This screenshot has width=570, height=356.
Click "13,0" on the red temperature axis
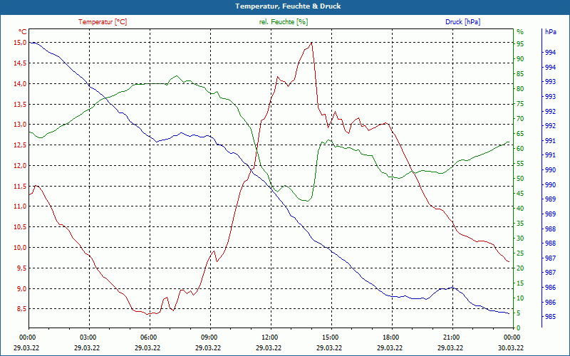tap(21, 125)
